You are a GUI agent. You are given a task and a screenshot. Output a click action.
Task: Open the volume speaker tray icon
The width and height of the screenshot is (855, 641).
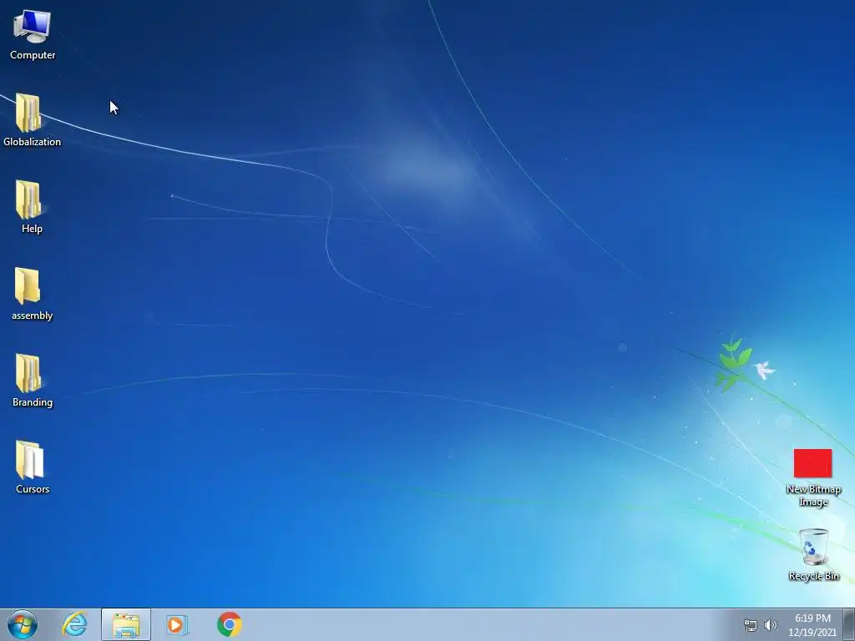tap(771, 625)
